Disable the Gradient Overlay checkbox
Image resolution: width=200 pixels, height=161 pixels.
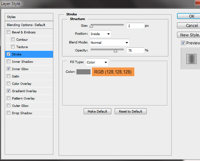coord(8,91)
